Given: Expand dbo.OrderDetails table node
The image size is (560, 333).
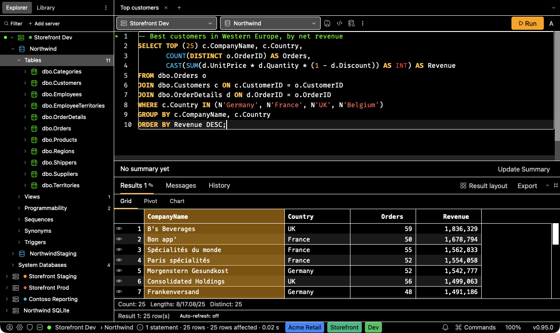Looking at the screenshot, I should (x=25, y=117).
